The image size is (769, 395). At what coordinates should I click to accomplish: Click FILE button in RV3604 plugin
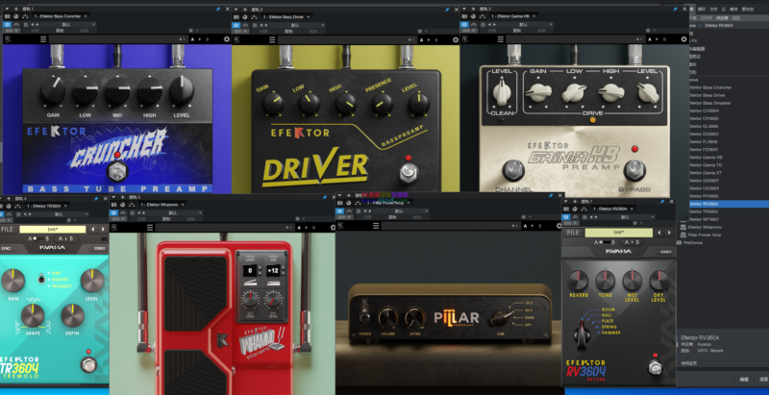point(573,233)
